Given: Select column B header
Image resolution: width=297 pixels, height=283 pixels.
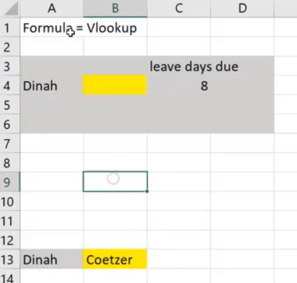Looking at the screenshot, I should point(115,9).
